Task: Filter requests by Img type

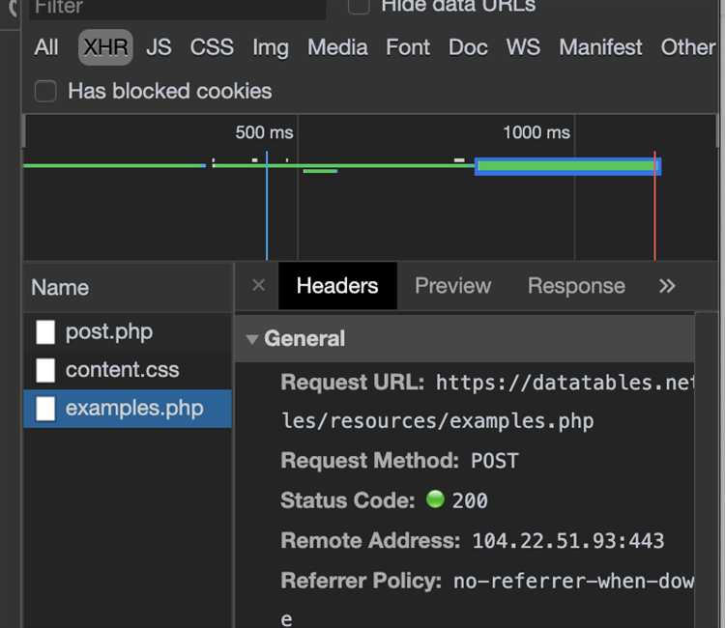Action: pyautogui.click(x=271, y=48)
